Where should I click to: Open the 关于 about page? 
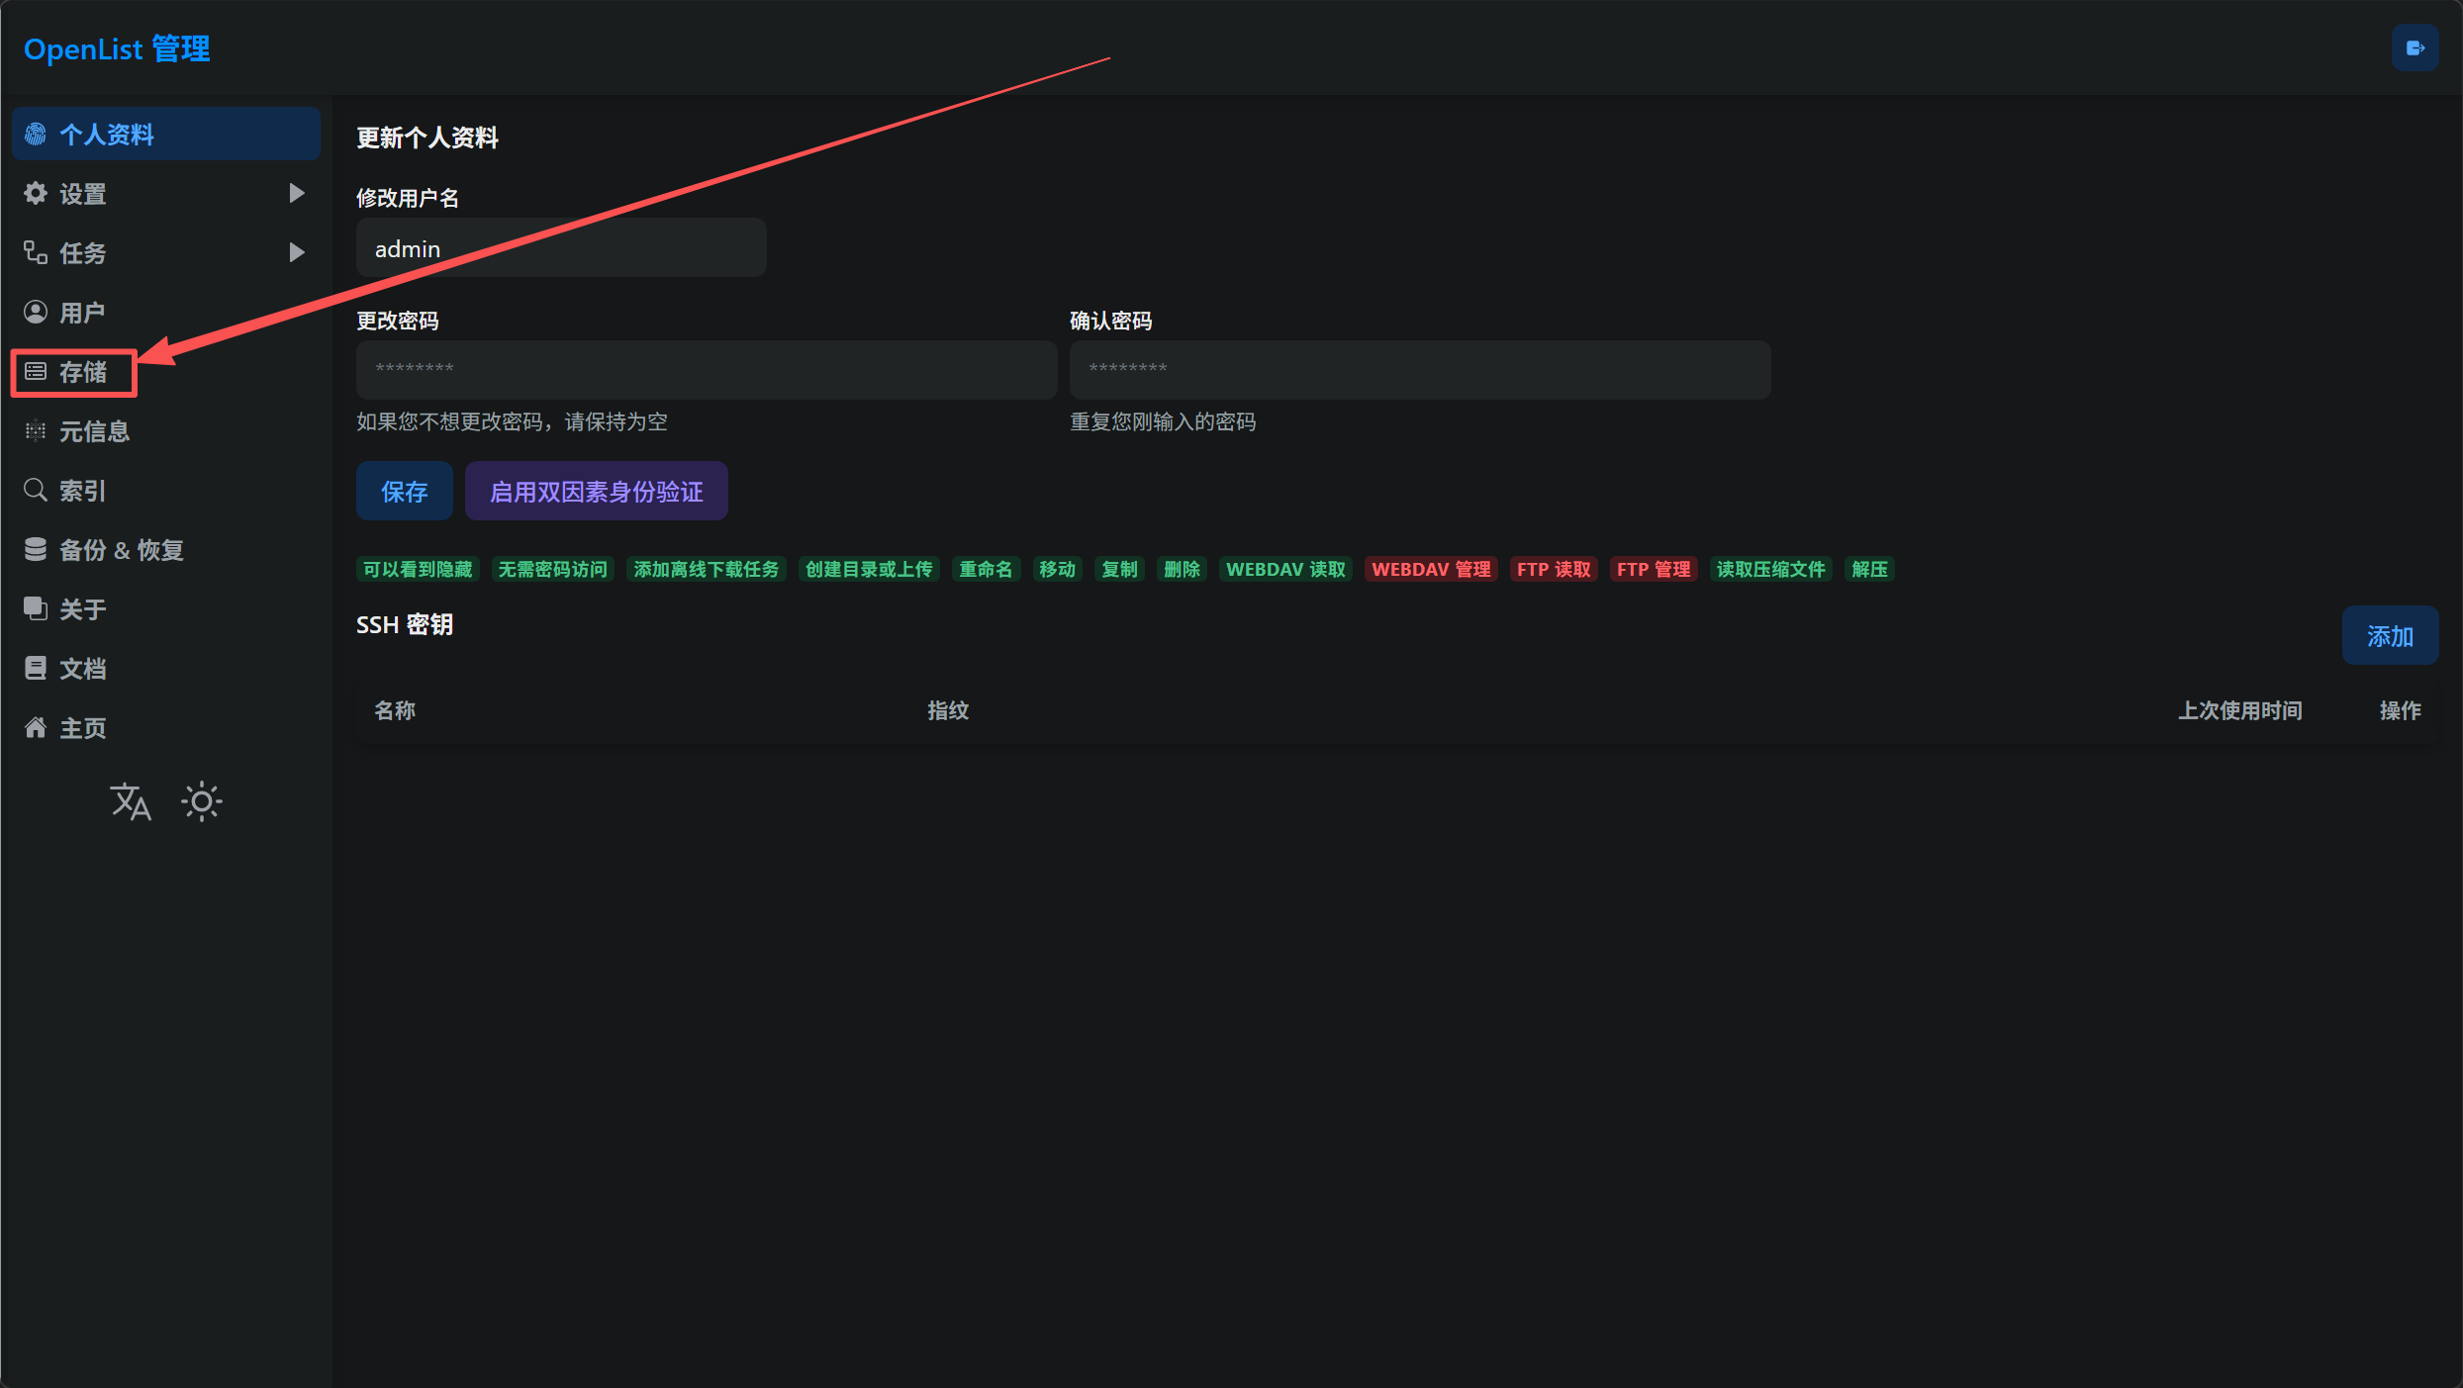(x=82, y=609)
